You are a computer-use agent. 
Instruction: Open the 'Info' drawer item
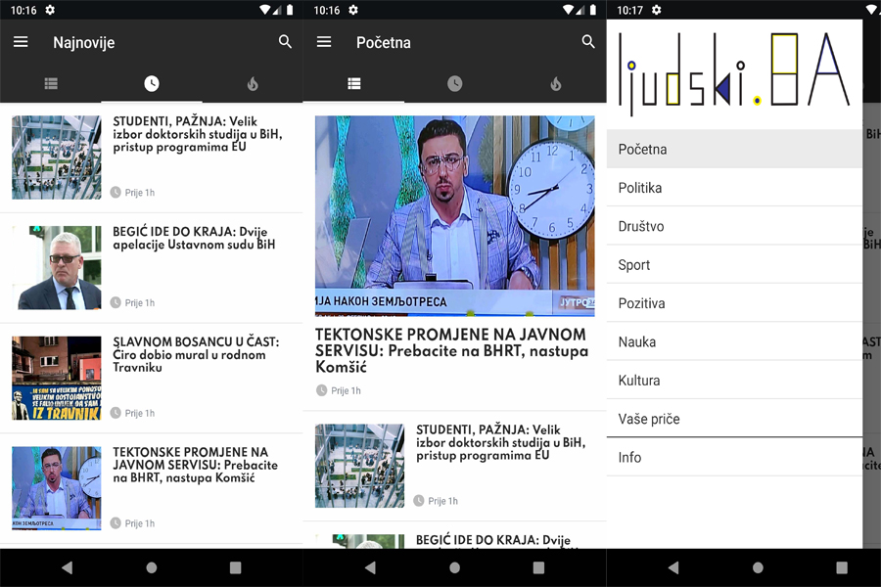coord(734,457)
